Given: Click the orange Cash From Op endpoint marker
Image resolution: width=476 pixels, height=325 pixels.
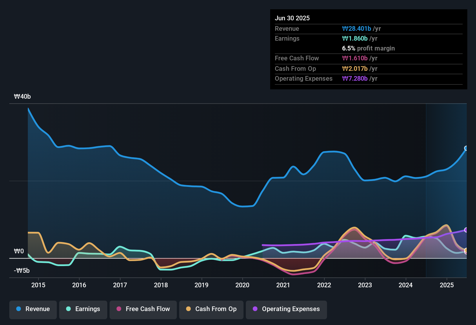Looking at the screenshot, I should tap(466, 250).
